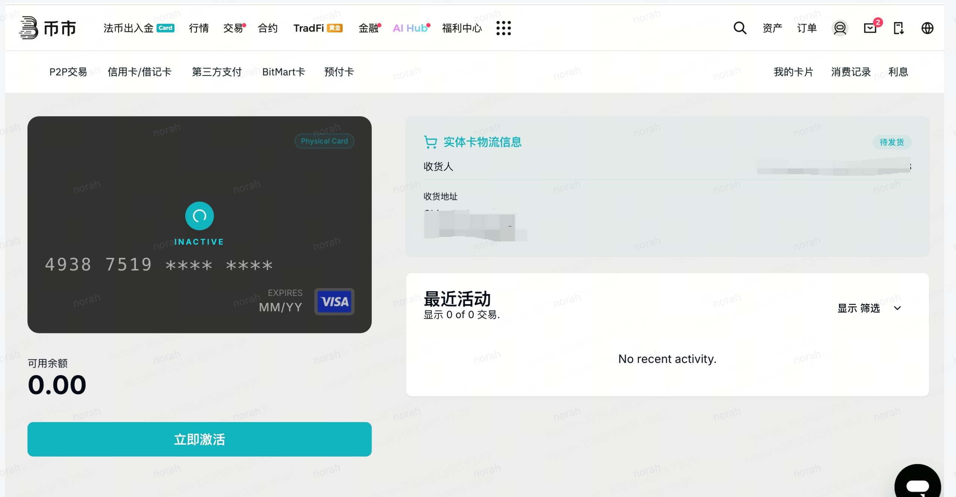Click the shopping cart logistics icon
Viewport: 956px width, 497px height.
pos(430,142)
